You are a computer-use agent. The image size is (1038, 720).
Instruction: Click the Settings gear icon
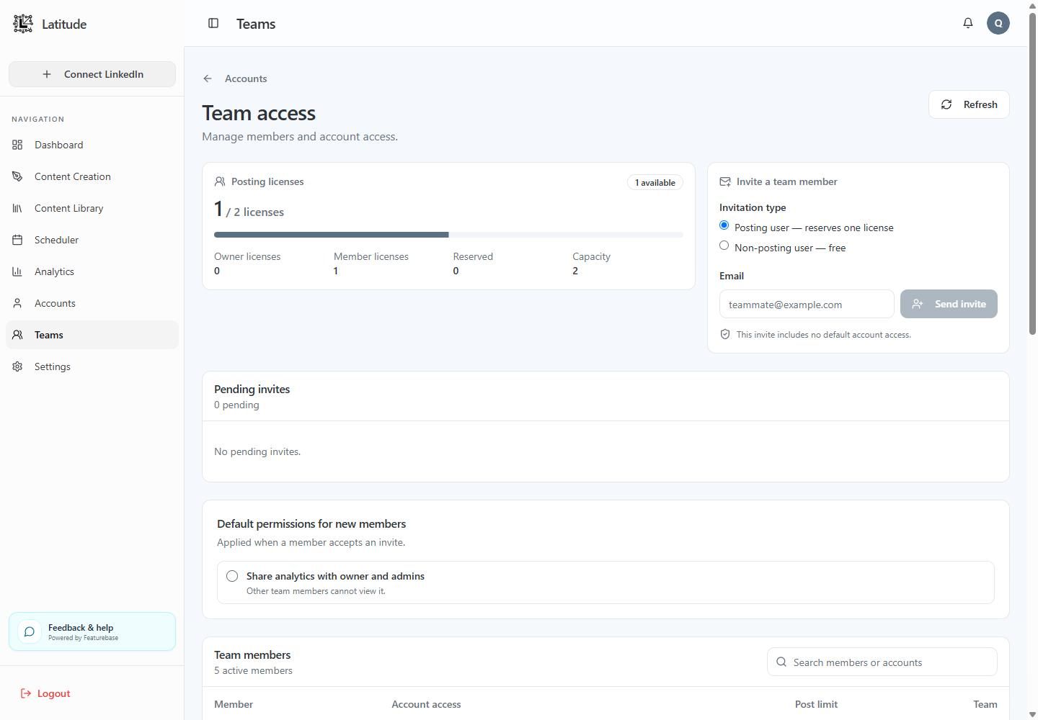[17, 366]
